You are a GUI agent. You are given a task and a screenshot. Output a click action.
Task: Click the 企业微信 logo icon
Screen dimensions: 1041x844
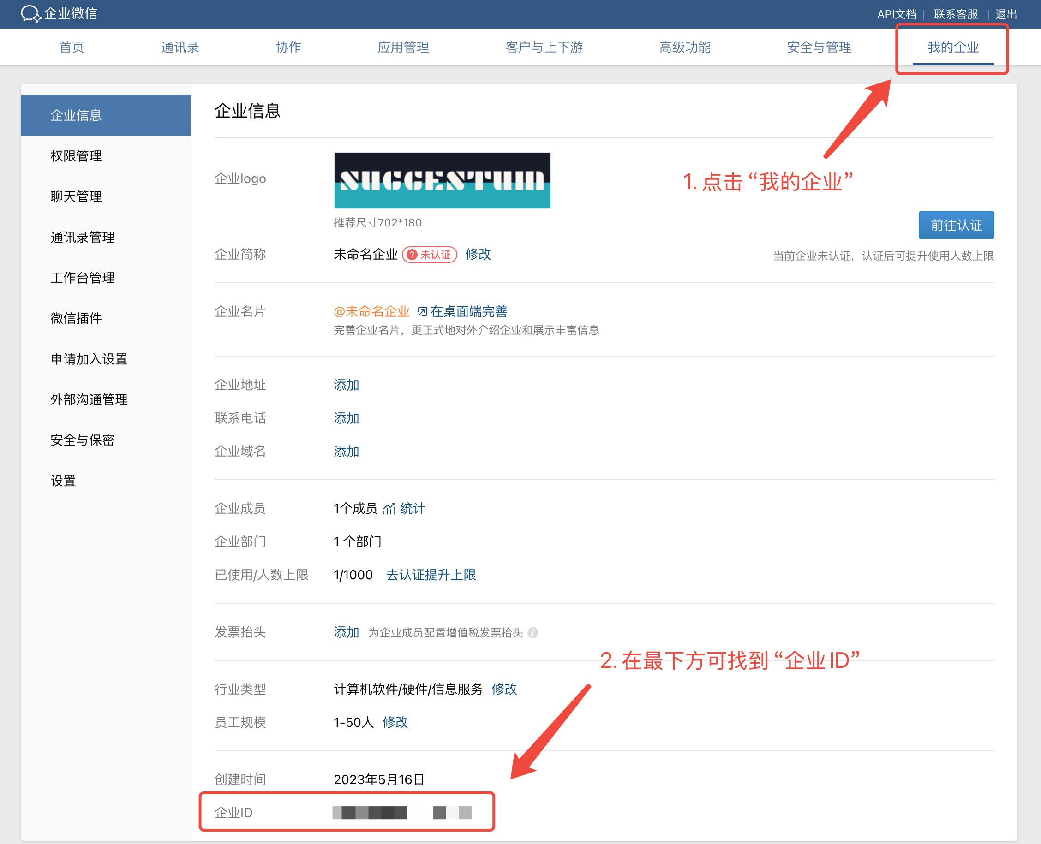point(30,14)
